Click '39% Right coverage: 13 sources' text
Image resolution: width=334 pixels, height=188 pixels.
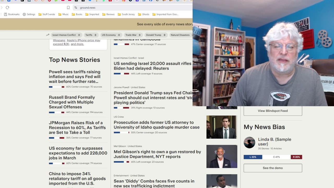pyautogui.click(x=148, y=108)
